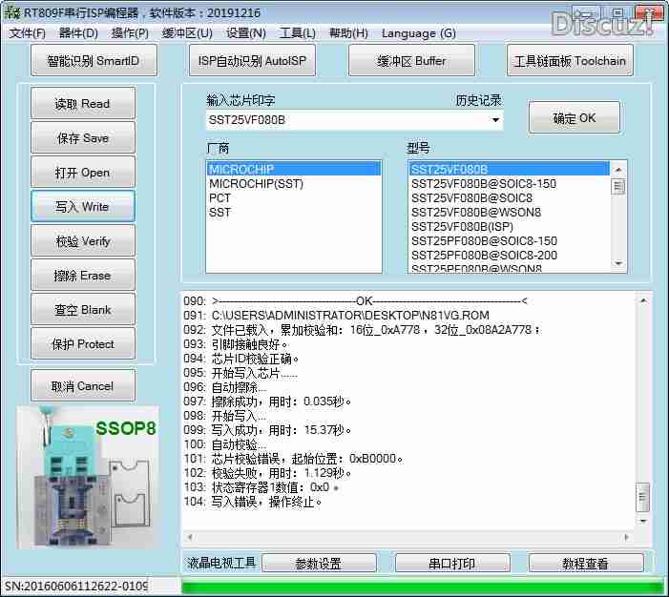Select MICROCHIP(SST) manufacturer

coord(294,184)
